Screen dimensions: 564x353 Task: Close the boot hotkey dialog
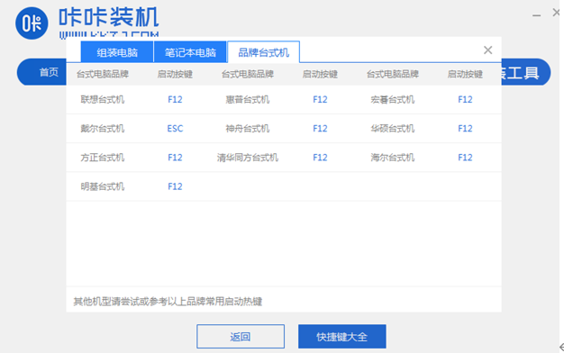pos(487,50)
